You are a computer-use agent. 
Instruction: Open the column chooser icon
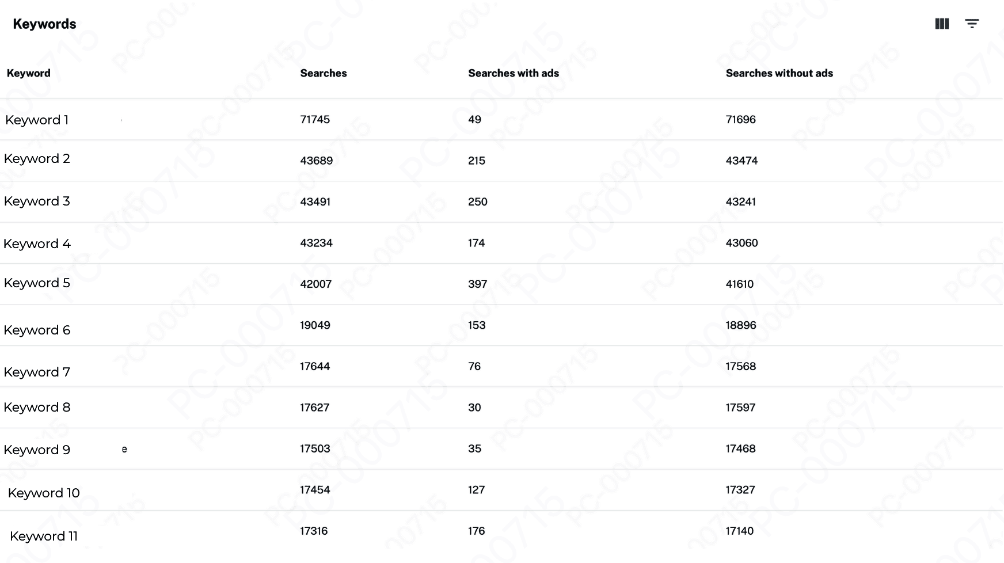942,24
